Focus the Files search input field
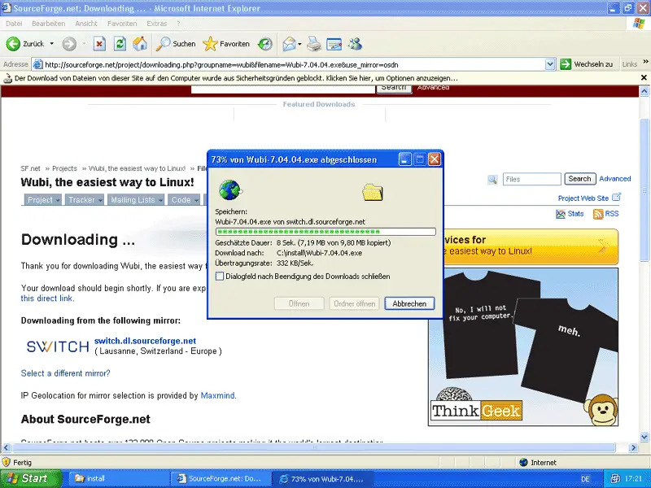 (x=532, y=179)
